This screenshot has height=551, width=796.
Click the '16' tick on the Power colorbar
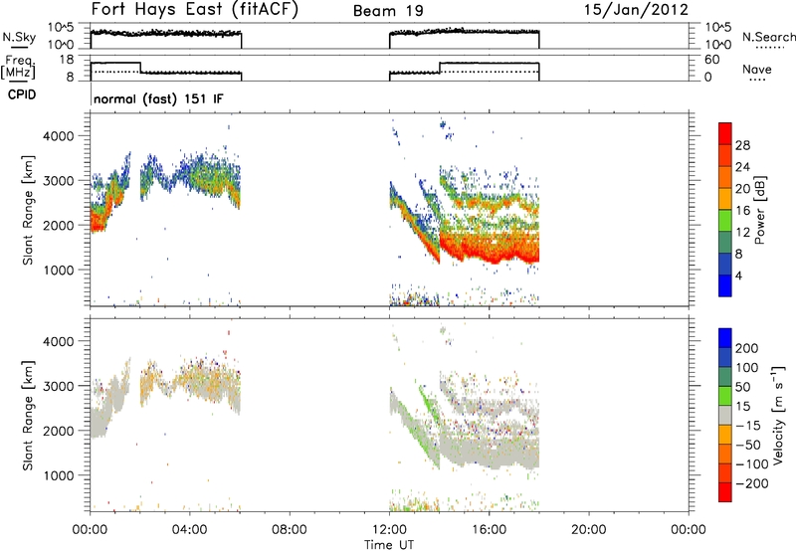[x=742, y=211]
